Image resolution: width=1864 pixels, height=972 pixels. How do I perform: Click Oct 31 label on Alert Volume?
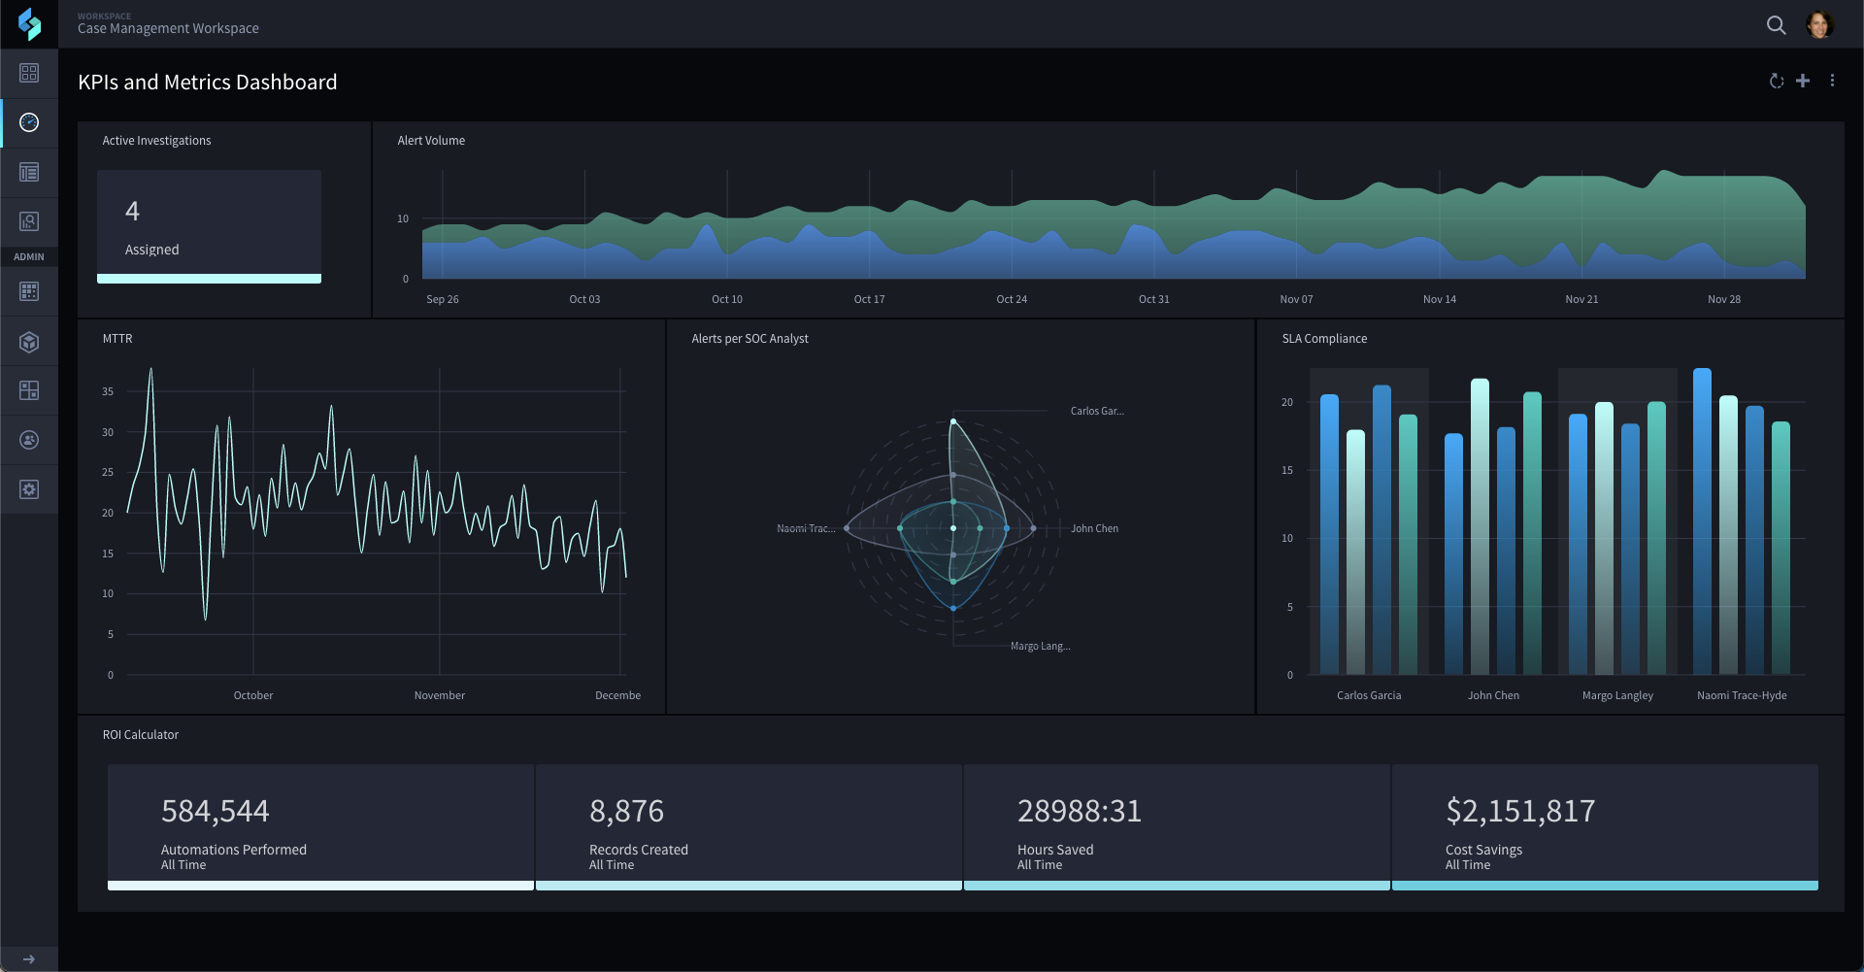[1154, 299]
